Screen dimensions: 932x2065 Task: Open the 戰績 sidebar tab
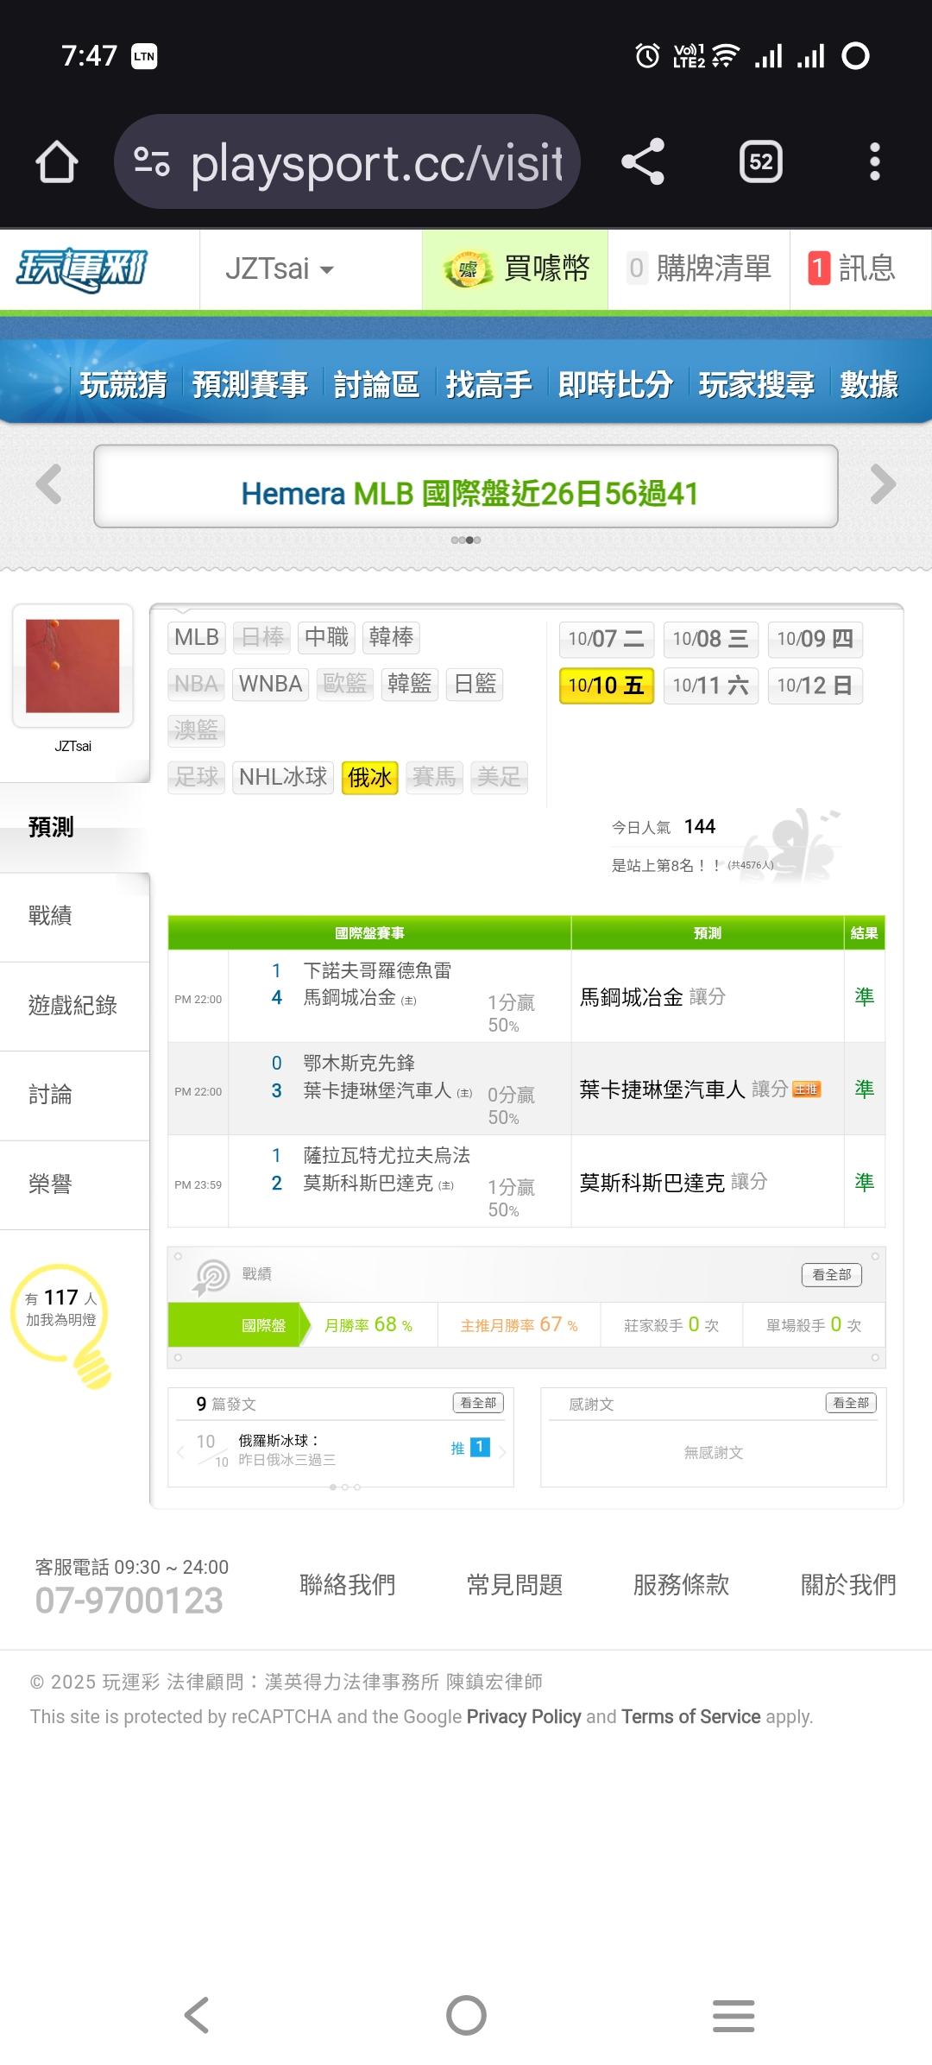tap(50, 916)
